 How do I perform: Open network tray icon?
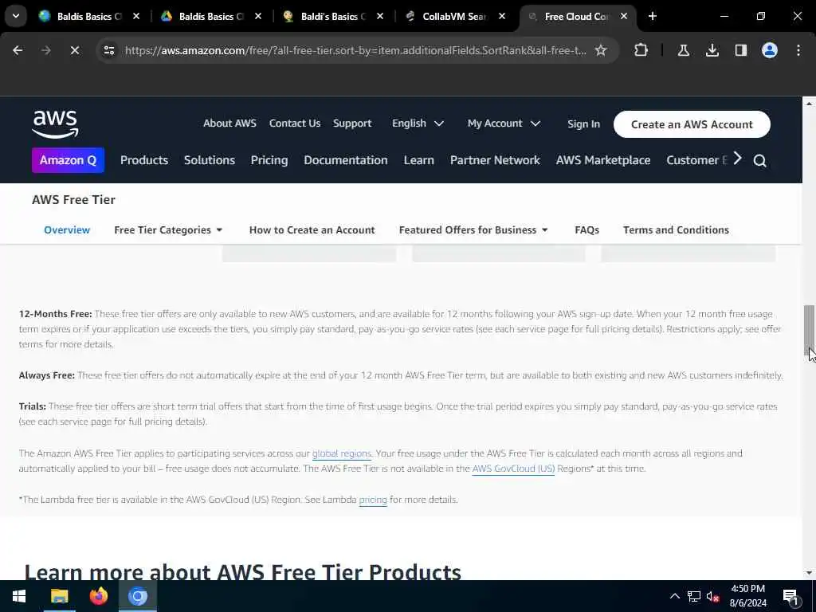click(693, 596)
